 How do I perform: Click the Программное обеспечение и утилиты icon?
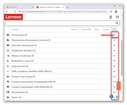8,40
